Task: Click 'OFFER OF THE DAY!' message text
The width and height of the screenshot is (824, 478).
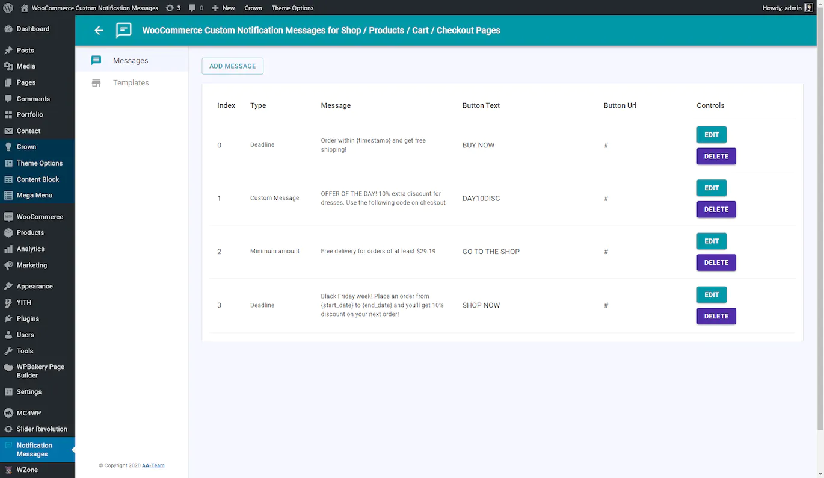Action: 383,198
